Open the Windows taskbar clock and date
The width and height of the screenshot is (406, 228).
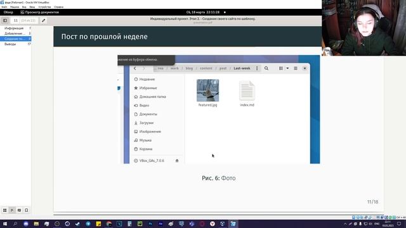coord(388,224)
